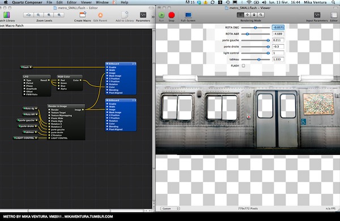
Task: Click the Result output port of LFO
Action: click(49, 80)
